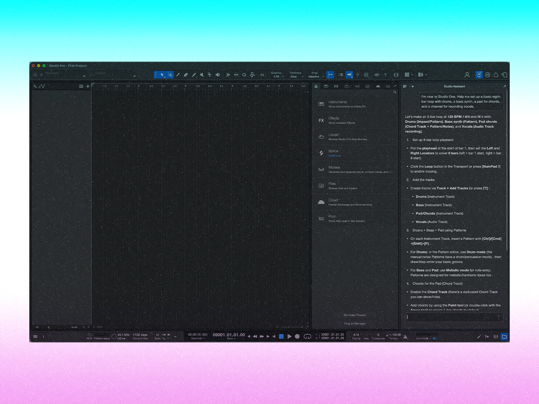Screen dimensions: 539x404
Task: Toggle Autoscroll arrow button
Action: 349,75
